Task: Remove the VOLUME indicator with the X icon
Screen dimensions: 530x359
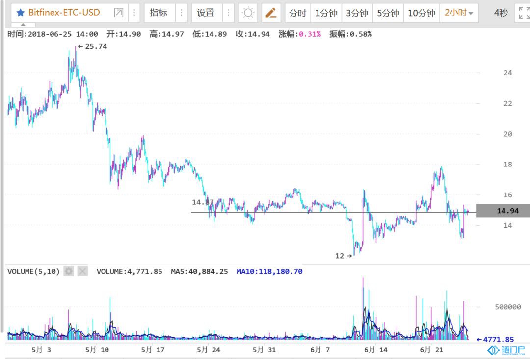Action: [x=82, y=271]
